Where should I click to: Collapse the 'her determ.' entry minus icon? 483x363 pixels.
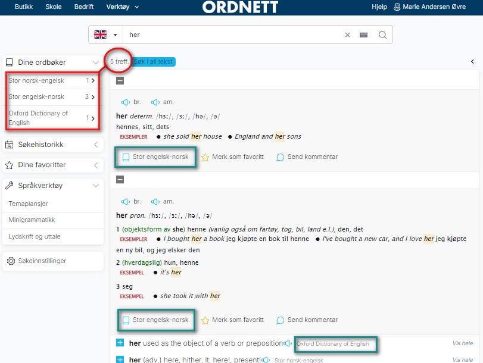(x=120, y=81)
